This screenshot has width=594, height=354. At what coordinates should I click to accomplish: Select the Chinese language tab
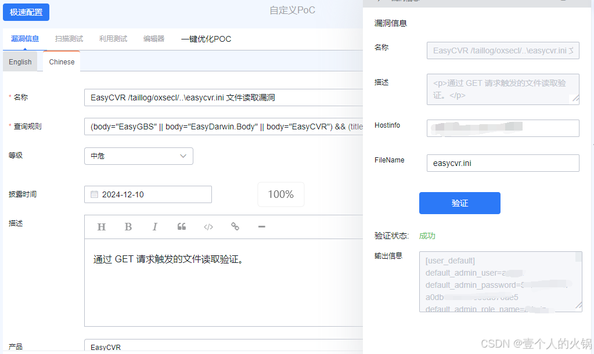62,62
